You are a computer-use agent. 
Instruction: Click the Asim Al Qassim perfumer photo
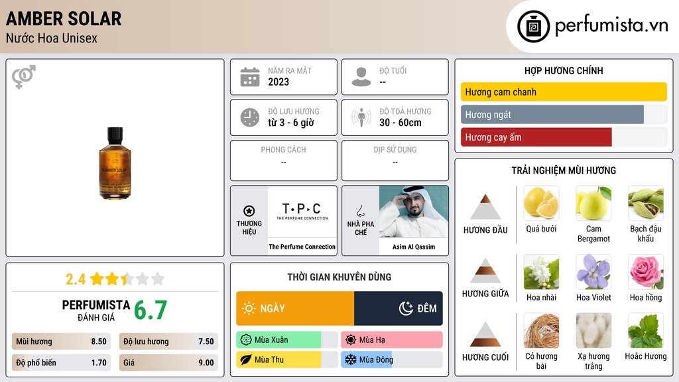[x=414, y=212]
